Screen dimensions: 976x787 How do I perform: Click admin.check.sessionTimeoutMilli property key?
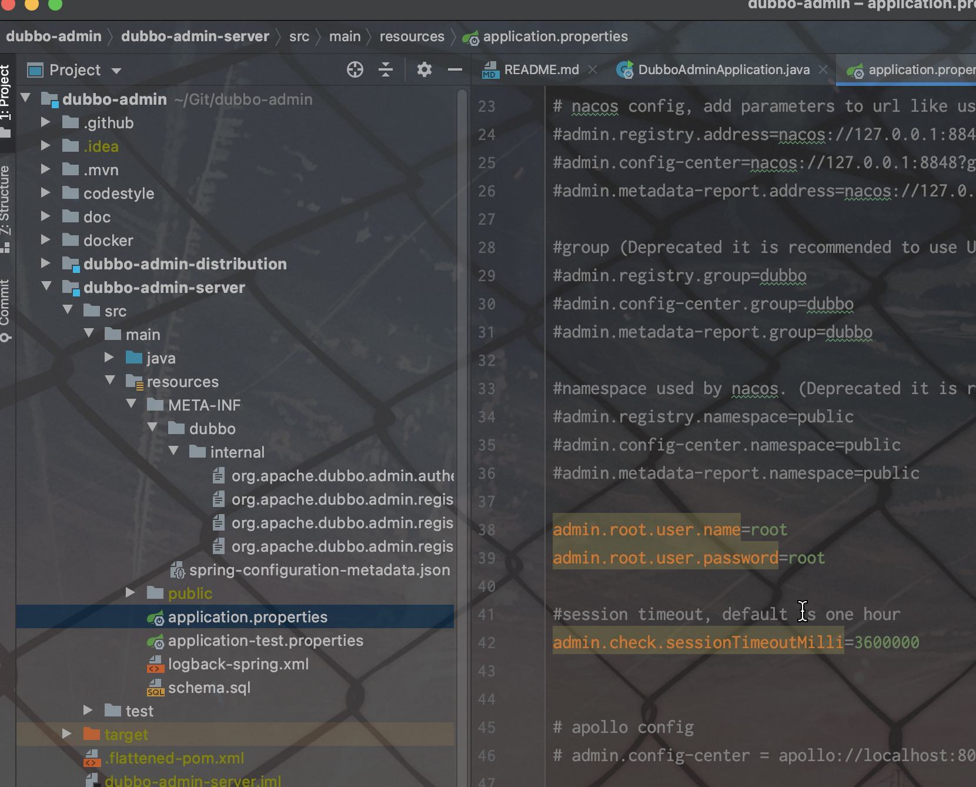(x=698, y=643)
